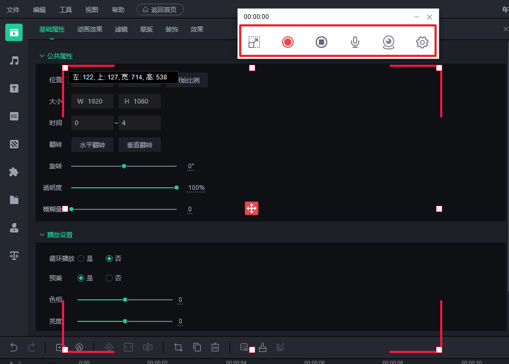Open recorder settings gear

422,42
